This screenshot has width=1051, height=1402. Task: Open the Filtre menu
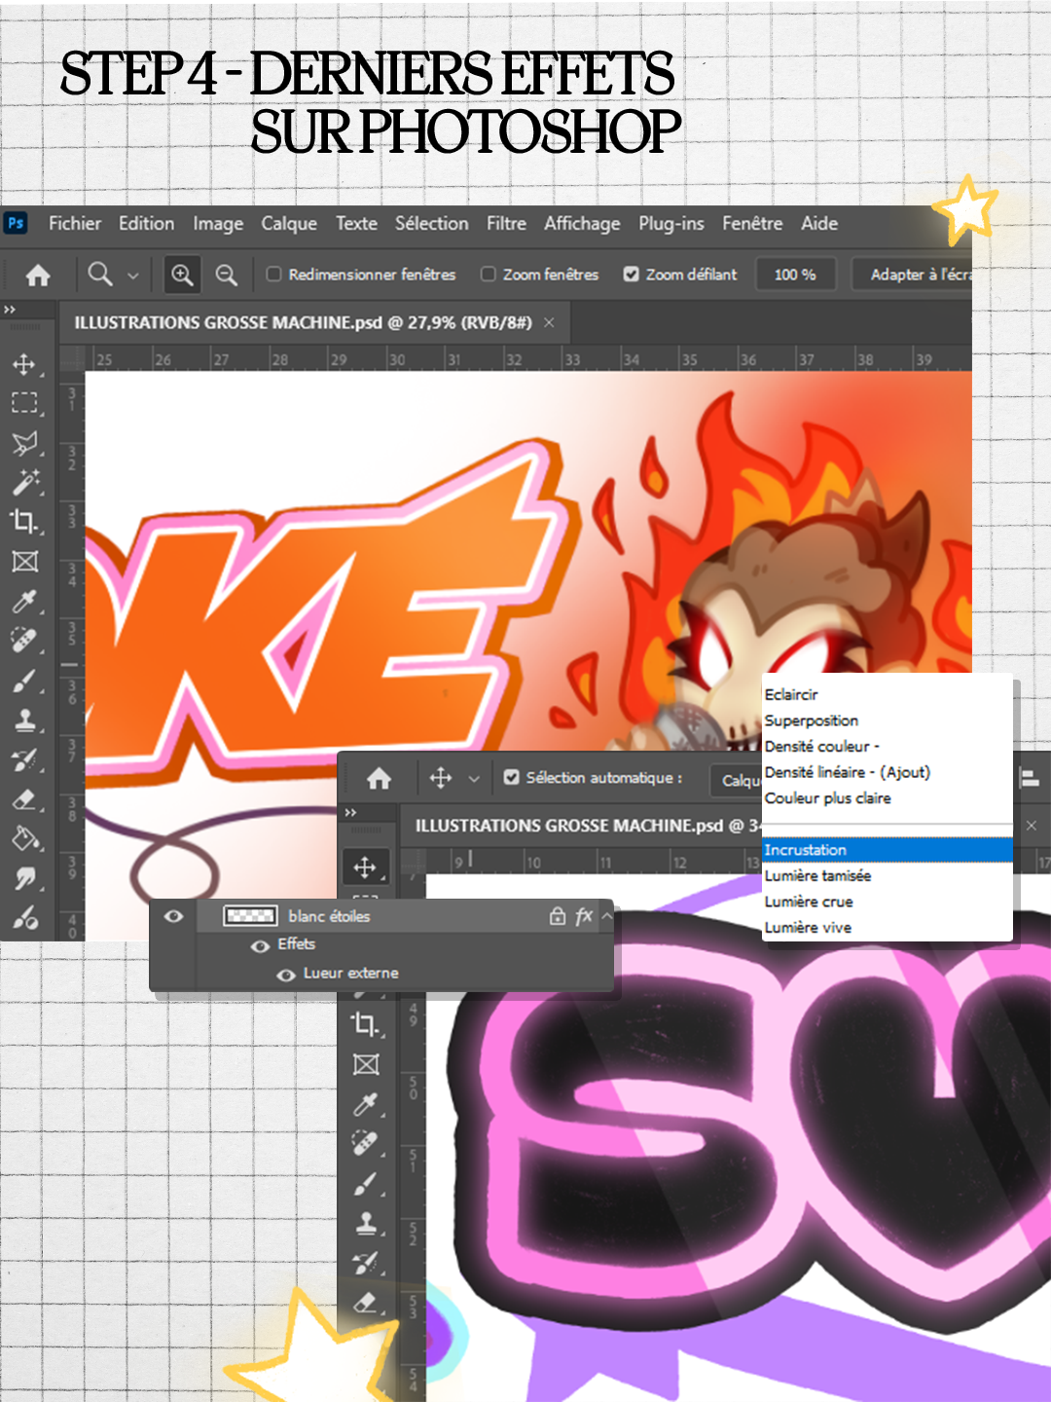(x=506, y=223)
